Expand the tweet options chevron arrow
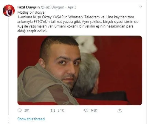Screen dimensions: 149x124 pos(141,7)
